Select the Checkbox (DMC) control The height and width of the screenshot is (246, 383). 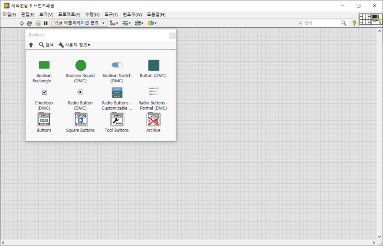[44, 100]
